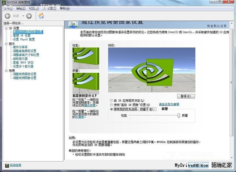This screenshot has width=236, height=172.
Task: Click the 性能 sample thumbnail
Action: (86, 58)
